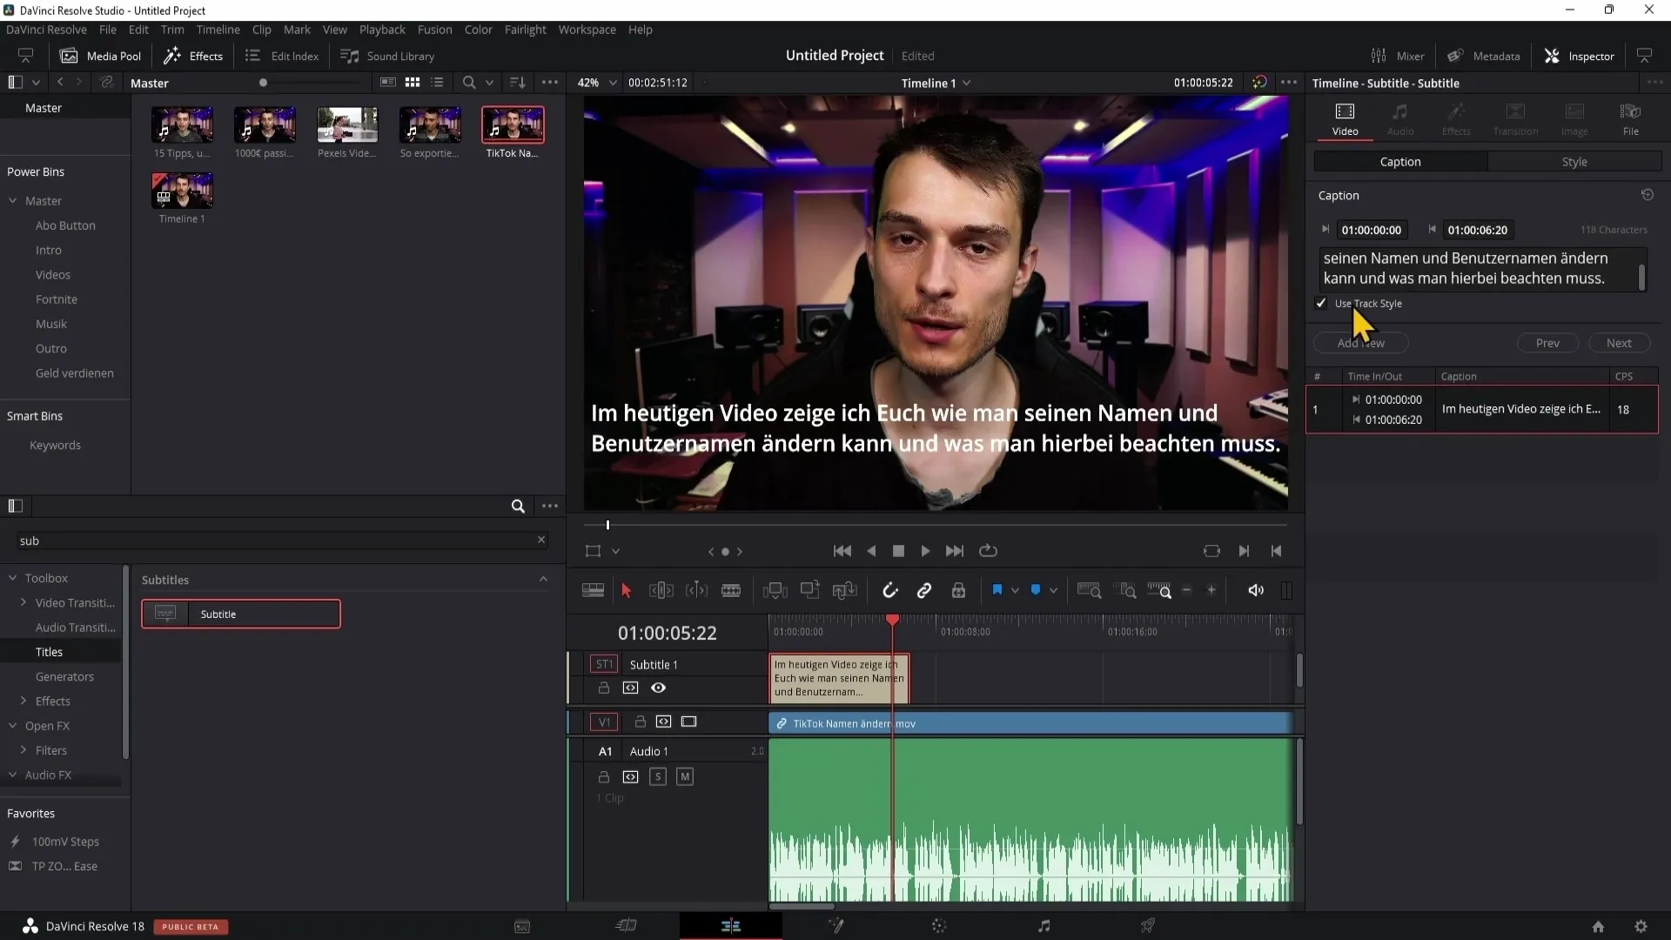Open the Playback menu in menu bar
This screenshot has height=940, width=1671.
[x=382, y=30]
